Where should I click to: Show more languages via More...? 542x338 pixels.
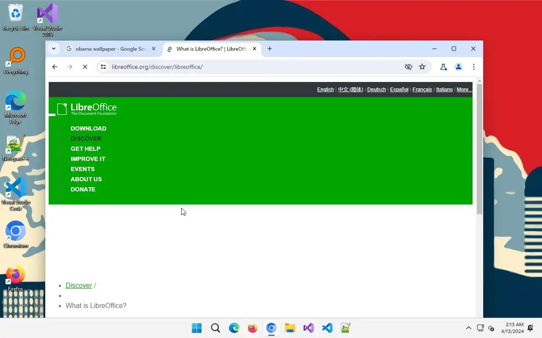tap(464, 90)
